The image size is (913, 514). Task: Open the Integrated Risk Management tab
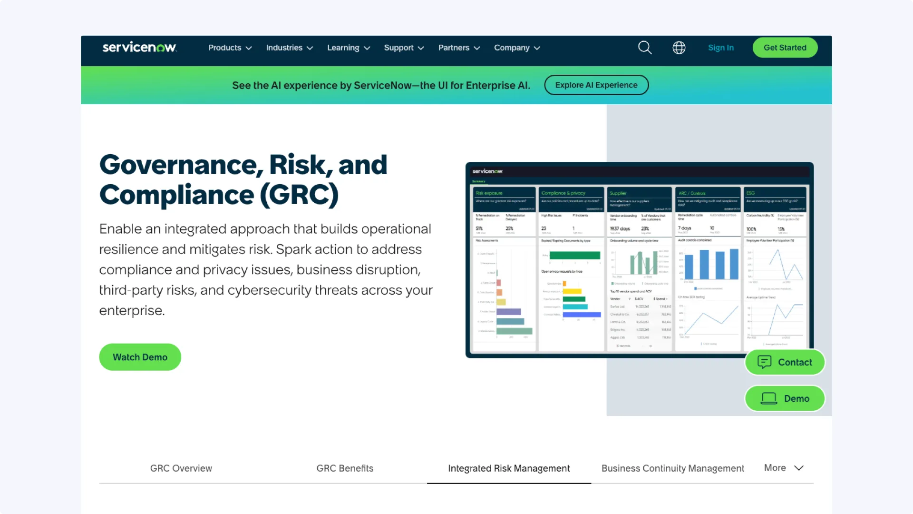(x=509, y=468)
